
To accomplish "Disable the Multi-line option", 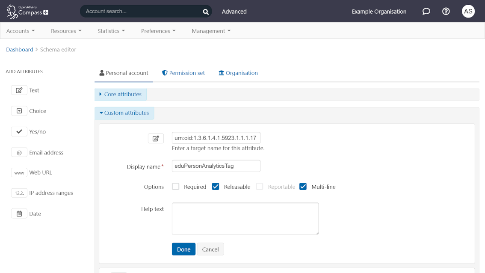I will pos(303,187).
